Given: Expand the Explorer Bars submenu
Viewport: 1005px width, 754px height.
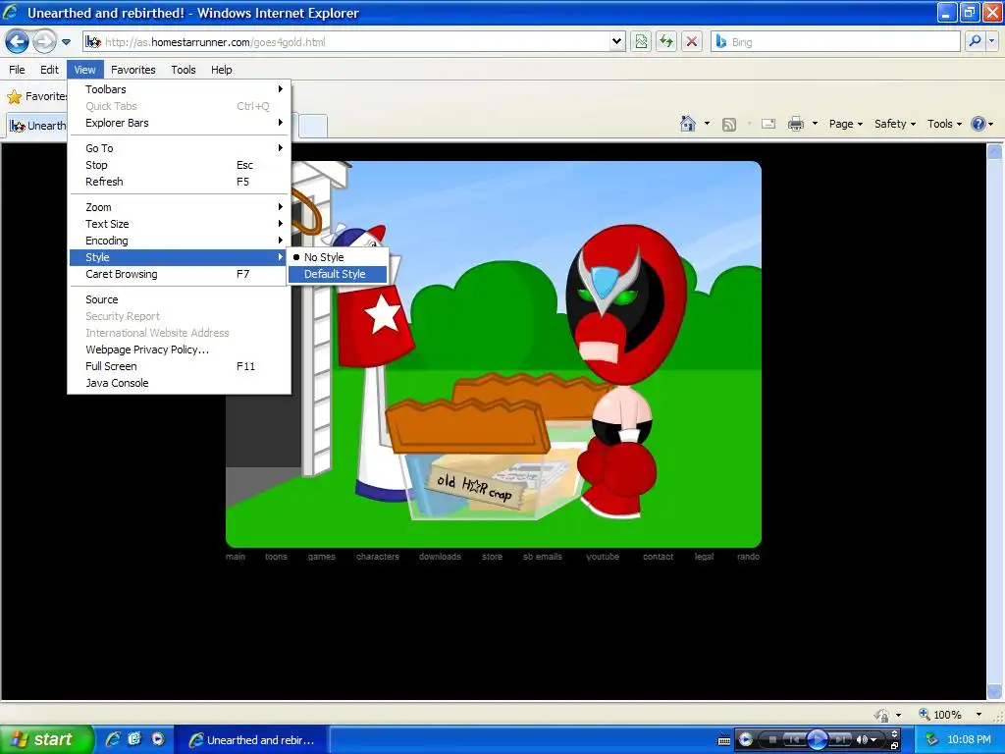Looking at the screenshot, I should click(180, 123).
